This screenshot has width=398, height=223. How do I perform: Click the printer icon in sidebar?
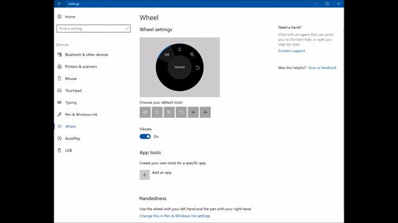(60, 66)
